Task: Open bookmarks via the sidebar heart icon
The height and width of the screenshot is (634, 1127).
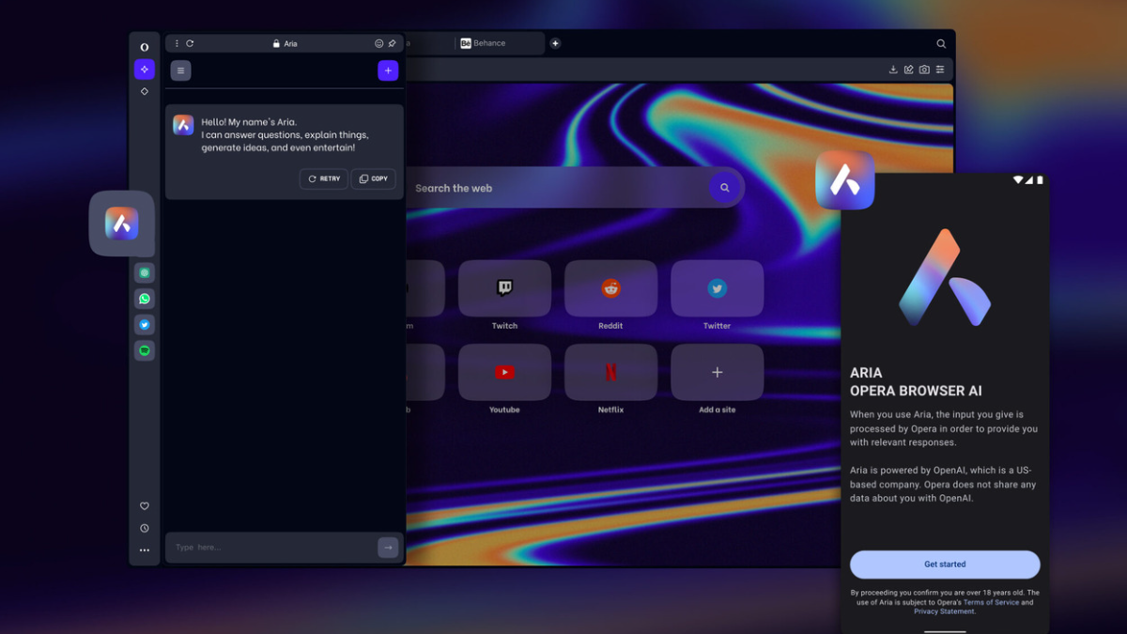Action: point(145,506)
